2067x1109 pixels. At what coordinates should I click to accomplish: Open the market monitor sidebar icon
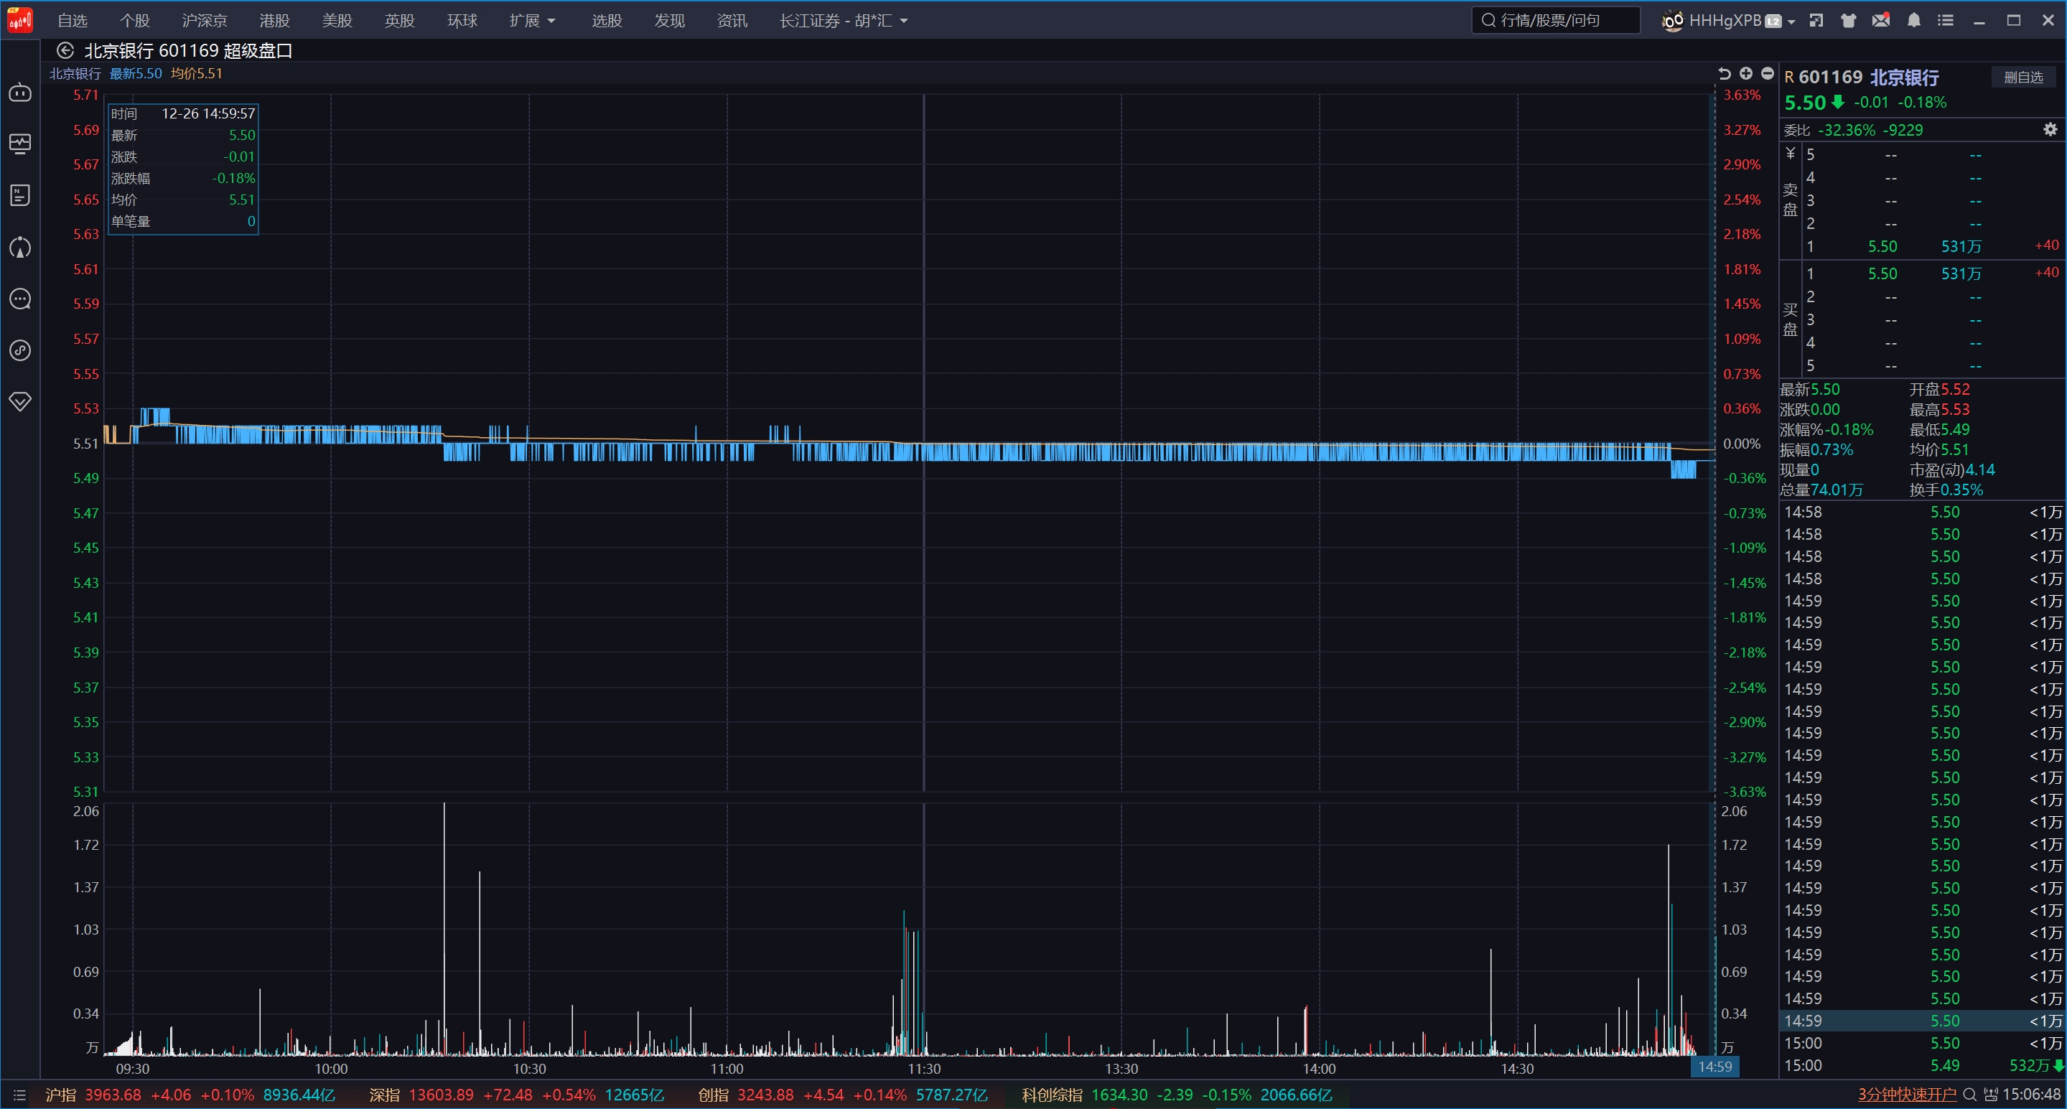[x=20, y=144]
